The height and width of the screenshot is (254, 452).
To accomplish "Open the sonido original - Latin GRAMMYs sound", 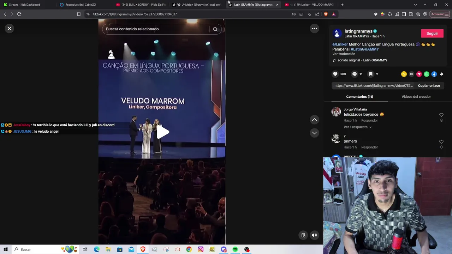I will [x=362, y=60].
